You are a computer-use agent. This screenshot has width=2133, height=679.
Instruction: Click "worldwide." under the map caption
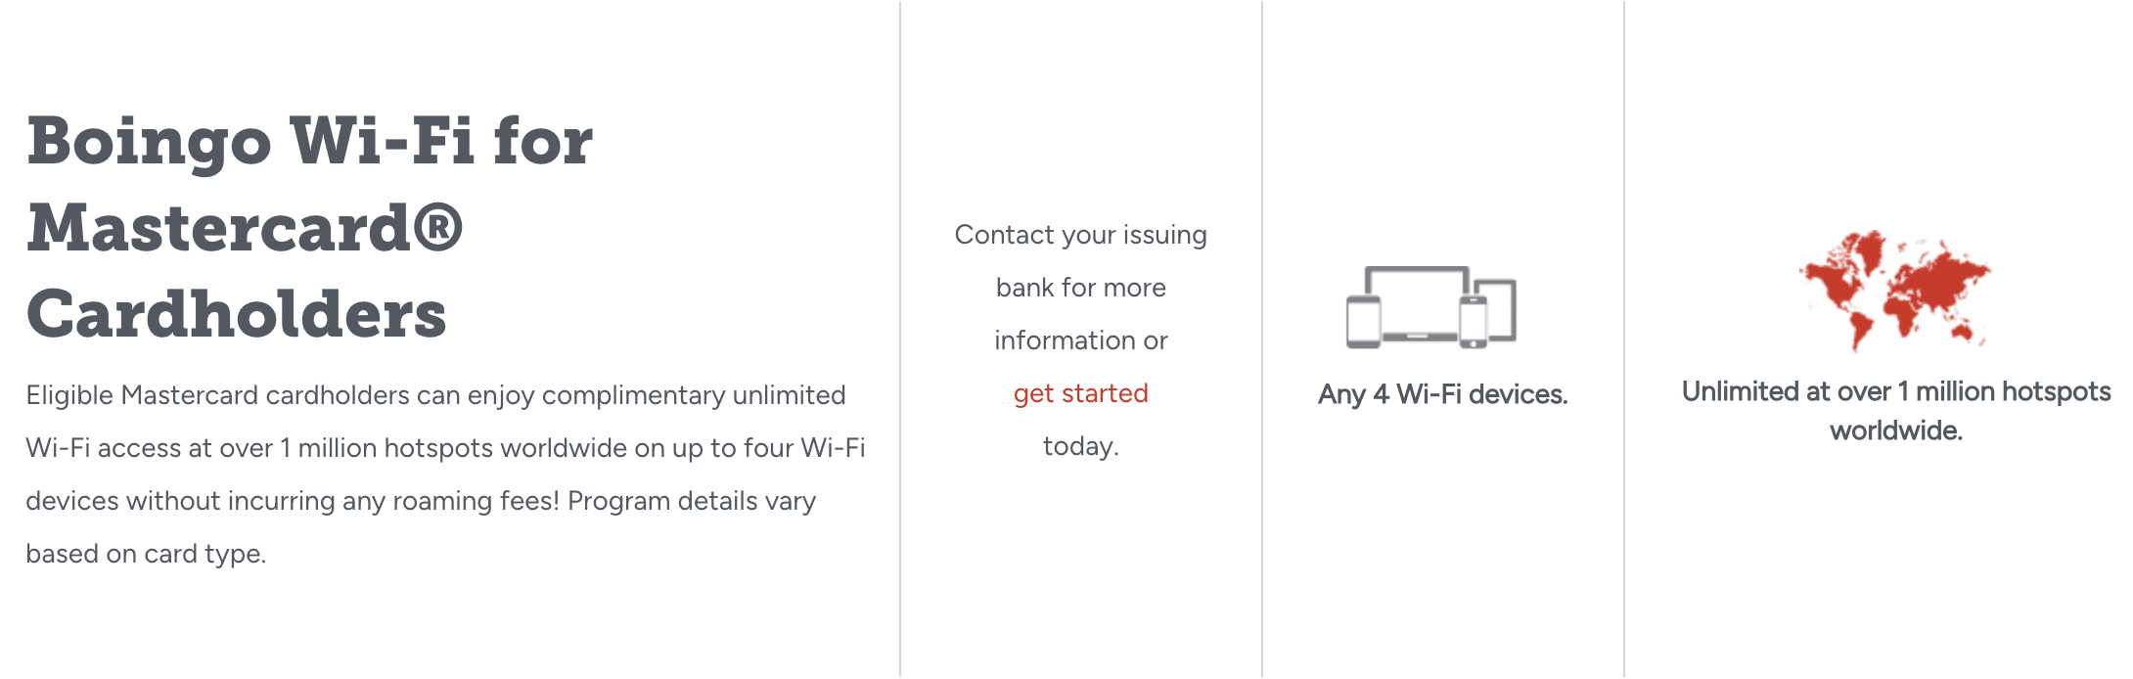pos(1895,430)
